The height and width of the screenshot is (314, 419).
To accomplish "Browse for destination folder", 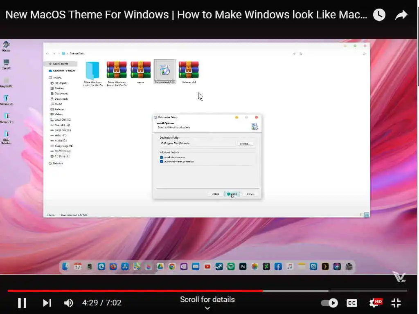I will click(x=245, y=144).
